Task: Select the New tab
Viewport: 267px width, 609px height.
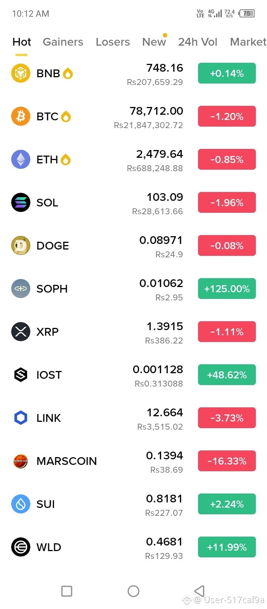Action: [154, 42]
